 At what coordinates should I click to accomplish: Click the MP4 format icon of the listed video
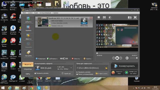pos(84,21)
